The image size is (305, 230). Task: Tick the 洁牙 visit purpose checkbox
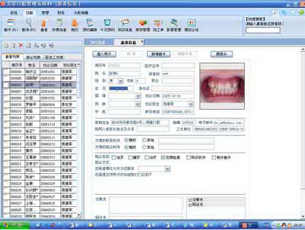(113, 157)
